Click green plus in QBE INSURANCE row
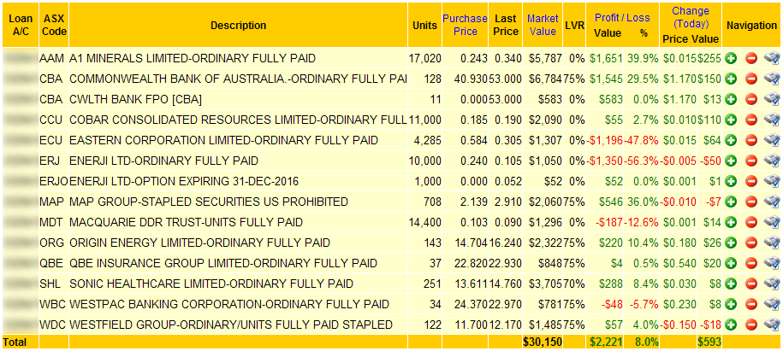Screen dimensions: 783x351 (731, 263)
